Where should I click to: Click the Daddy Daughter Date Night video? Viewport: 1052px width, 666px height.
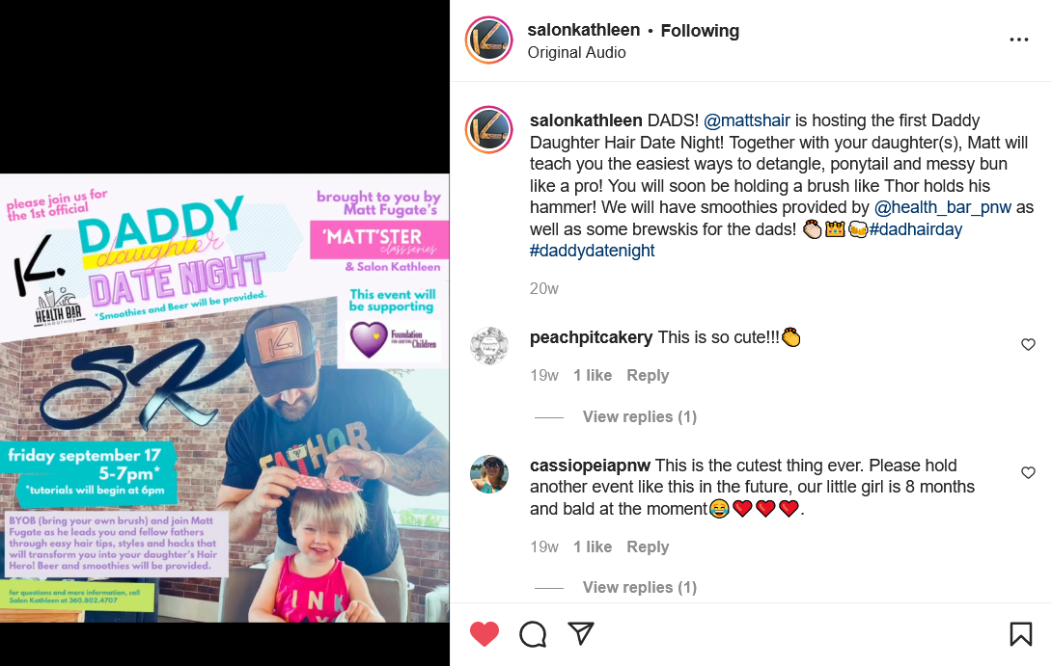pos(225,399)
